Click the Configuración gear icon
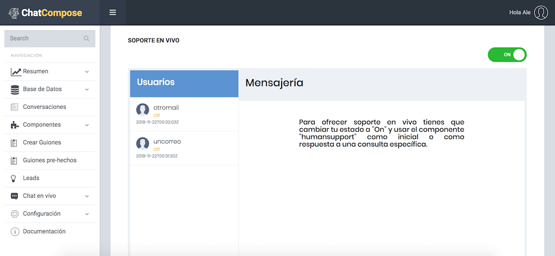Screen dimensions: 555x256 pos(14,214)
